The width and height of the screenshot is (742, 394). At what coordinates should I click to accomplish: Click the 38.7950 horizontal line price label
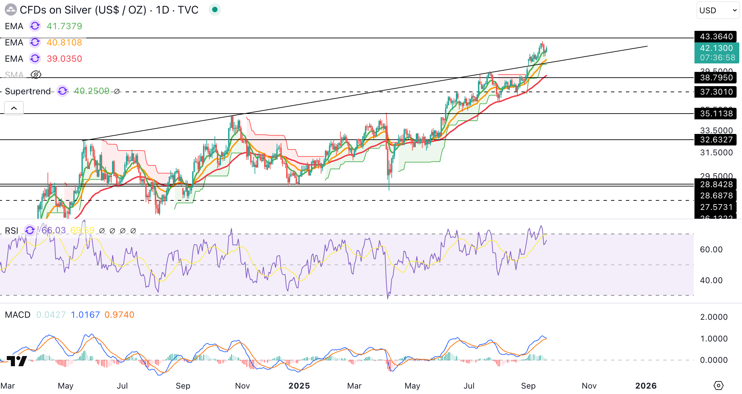[716, 78]
